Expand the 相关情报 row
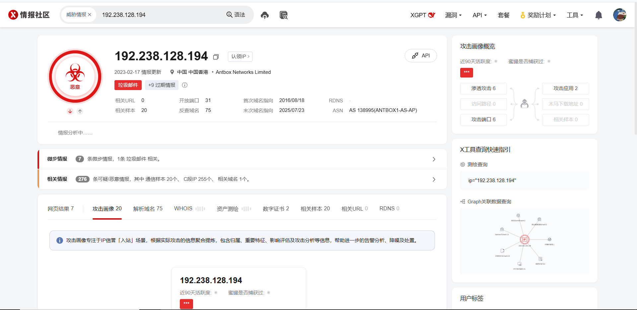The width and height of the screenshot is (637, 310). 434,180
